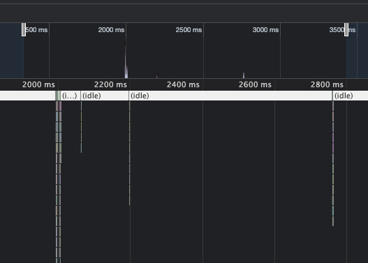
Task: Select the long (idle) block starting at 2200 ms
Action: (230, 96)
